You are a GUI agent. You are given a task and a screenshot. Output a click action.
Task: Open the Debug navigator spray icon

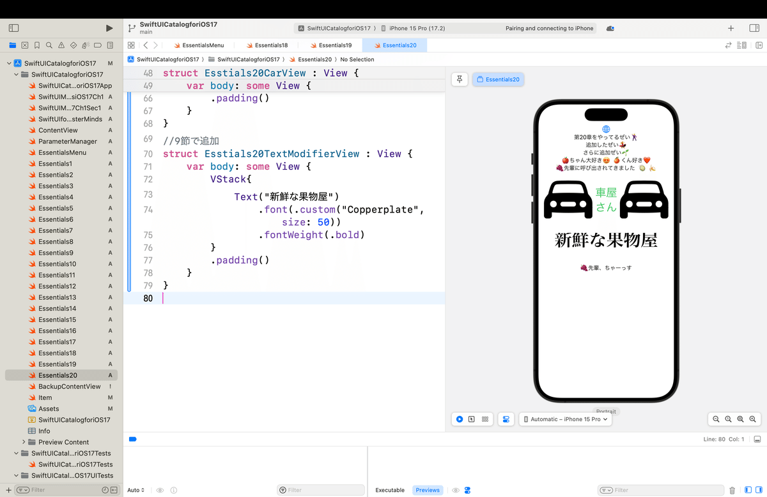[86, 45]
